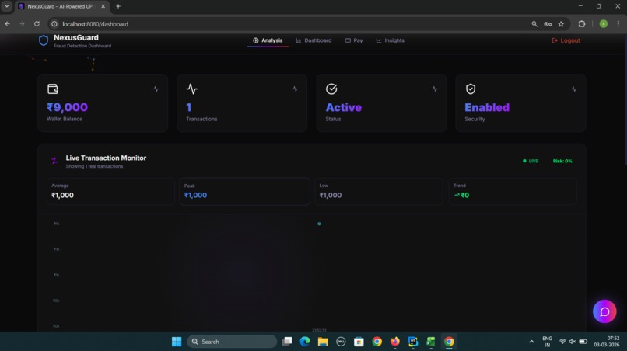
Task: Click the NexusGuard shield logo
Action: [x=44, y=40]
